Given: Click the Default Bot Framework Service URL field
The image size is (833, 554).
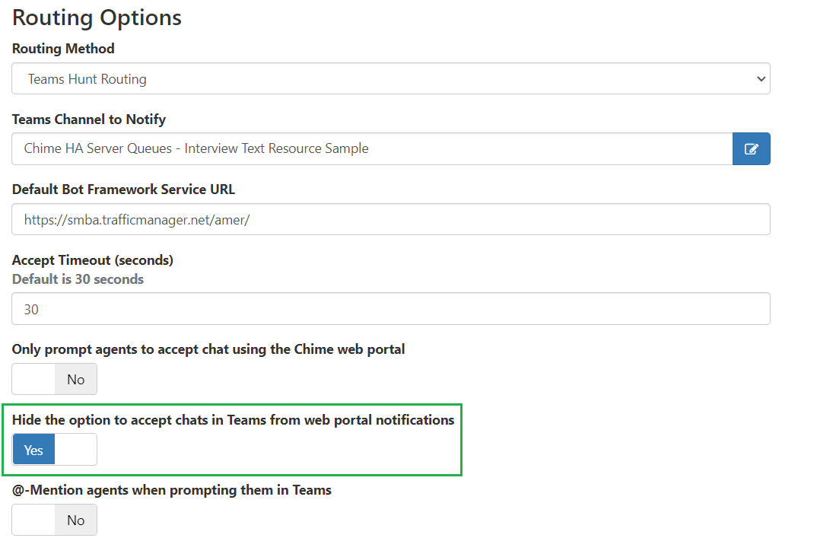Looking at the screenshot, I should 391,219.
